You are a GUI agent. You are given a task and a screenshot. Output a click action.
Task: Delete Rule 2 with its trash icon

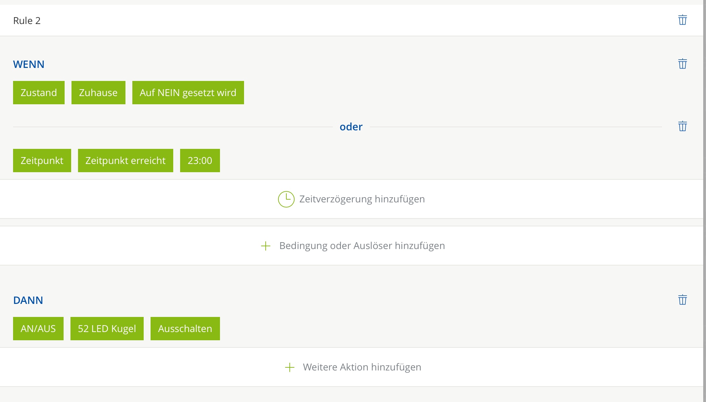click(682, 20)
